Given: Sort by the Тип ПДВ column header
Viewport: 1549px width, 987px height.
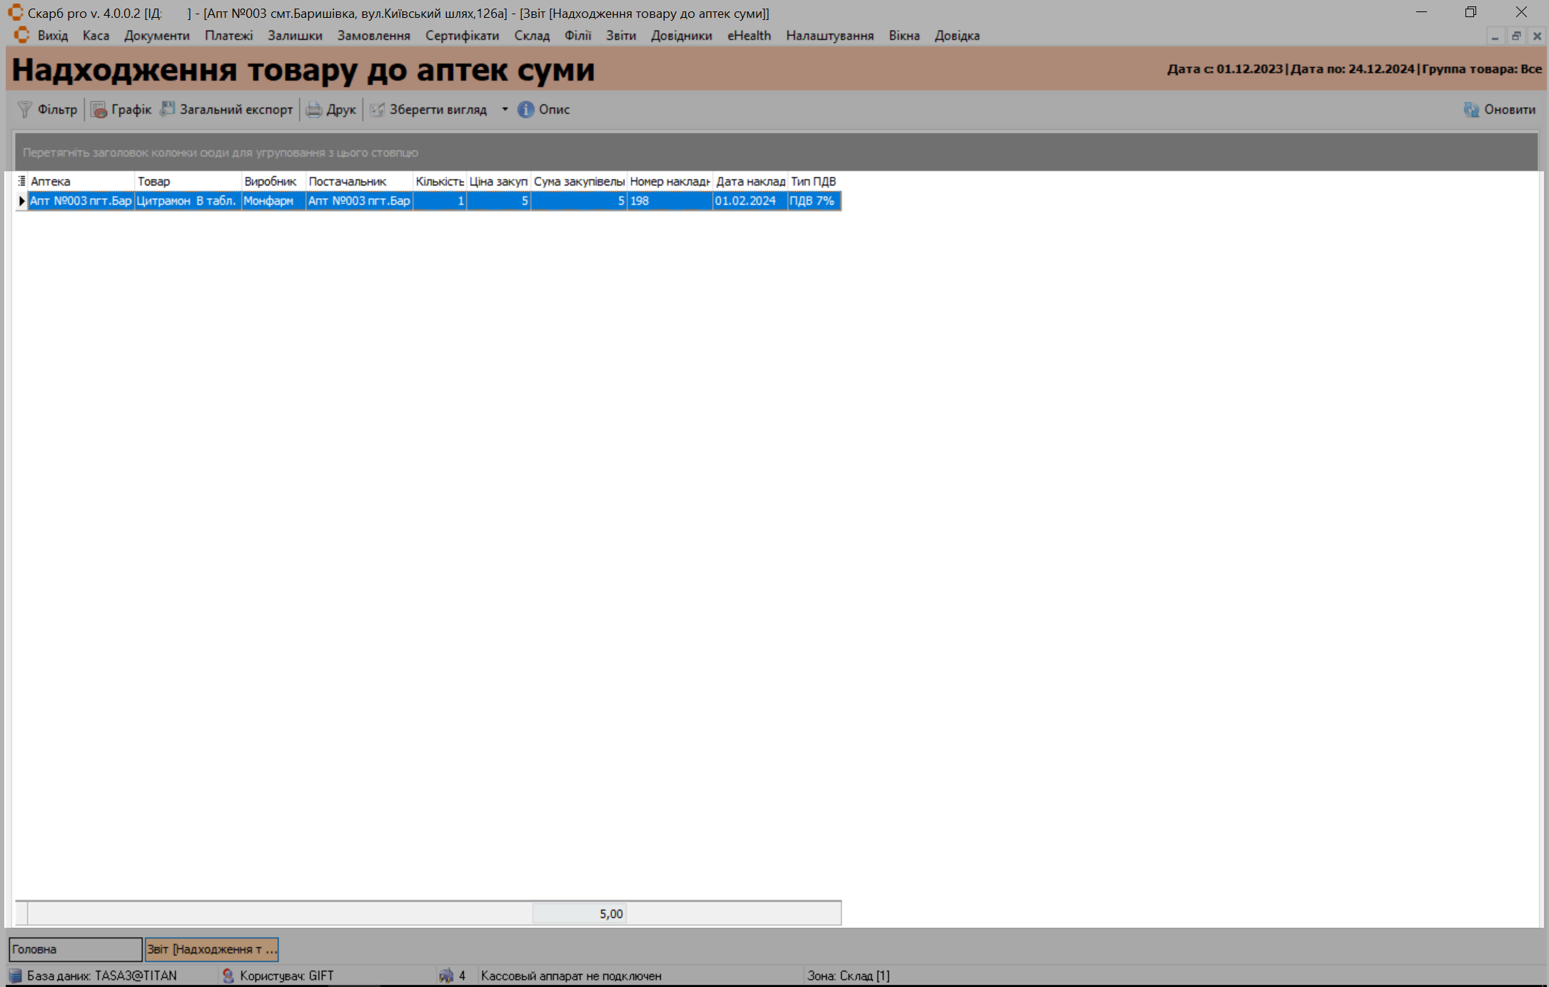Looking at the screenshot, I should click(813, 181).
